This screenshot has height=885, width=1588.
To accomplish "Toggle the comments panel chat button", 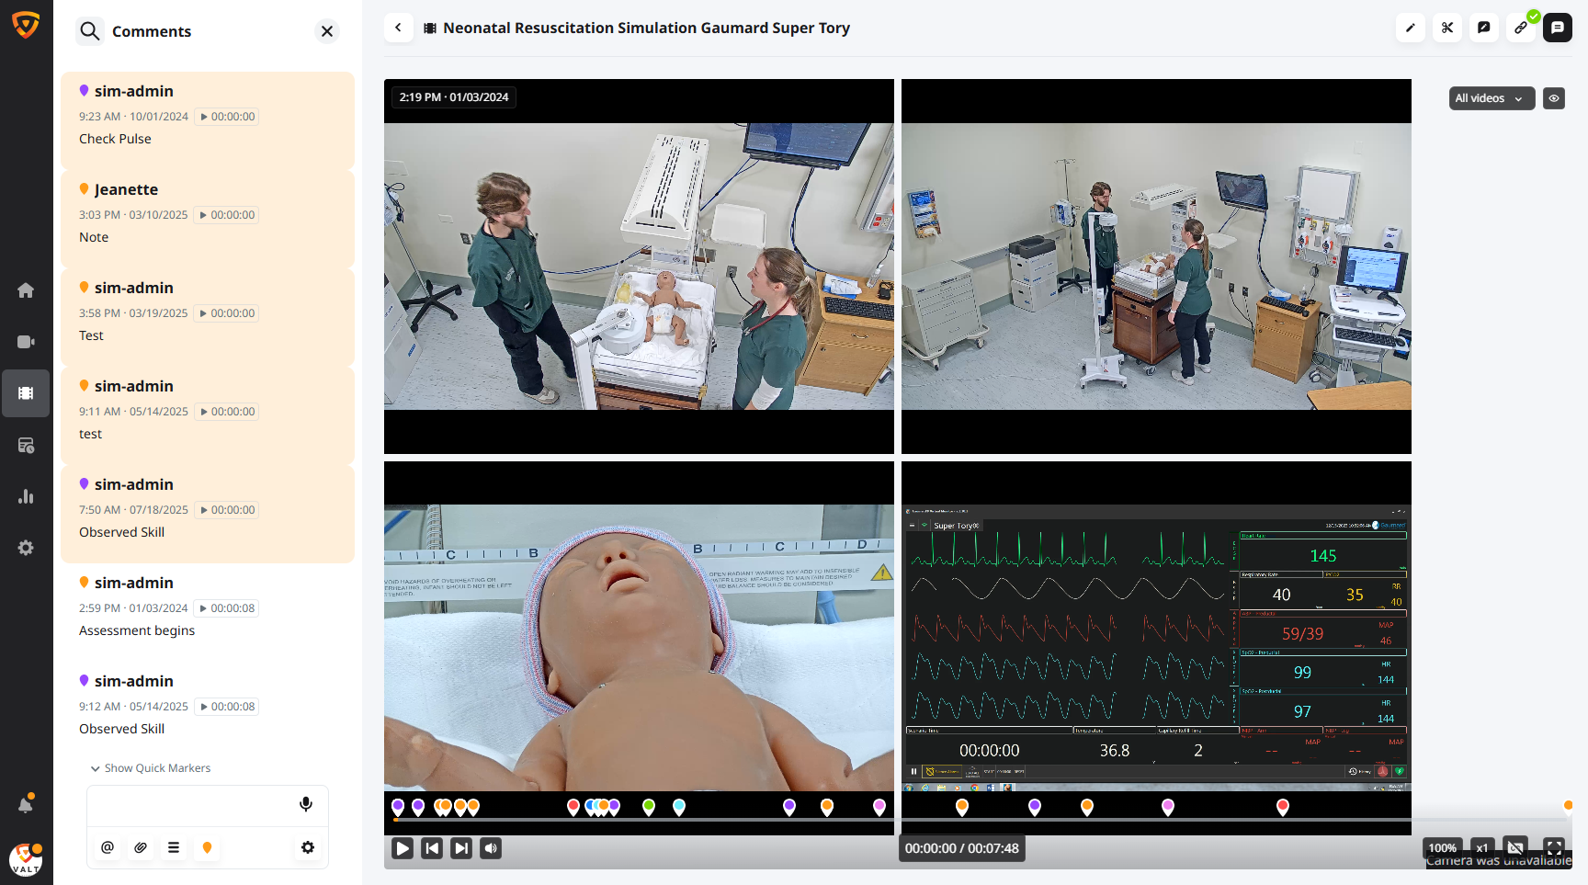I will click(x=1557, y=28).
